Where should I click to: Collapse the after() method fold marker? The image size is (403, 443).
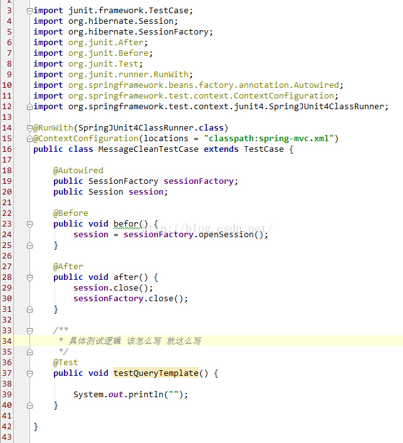pos(29,278)
